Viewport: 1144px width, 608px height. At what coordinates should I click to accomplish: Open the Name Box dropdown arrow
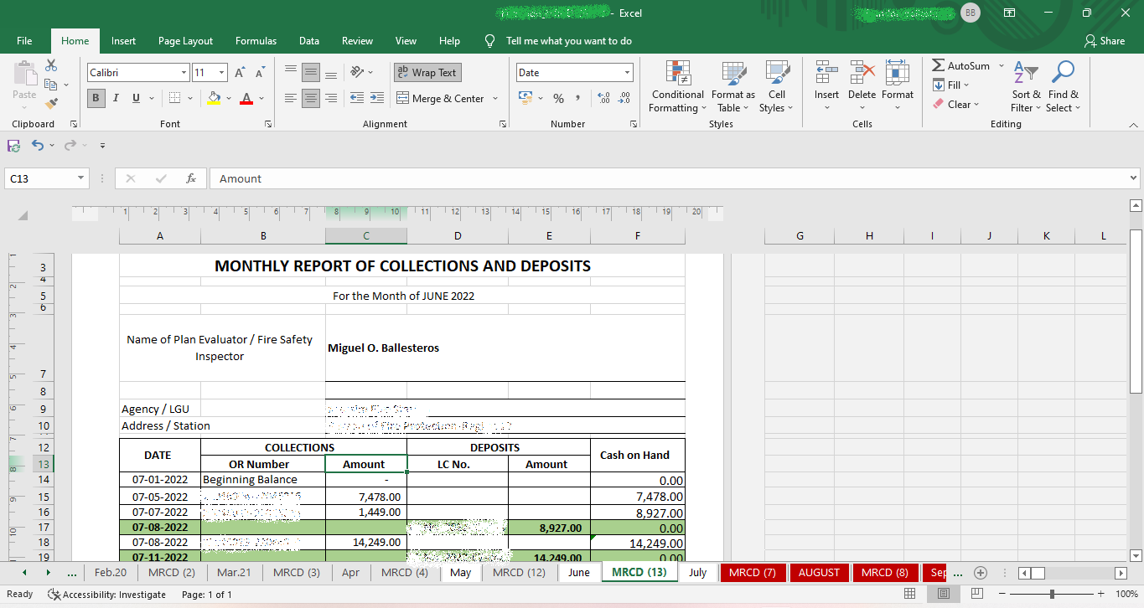pos(81,178)
